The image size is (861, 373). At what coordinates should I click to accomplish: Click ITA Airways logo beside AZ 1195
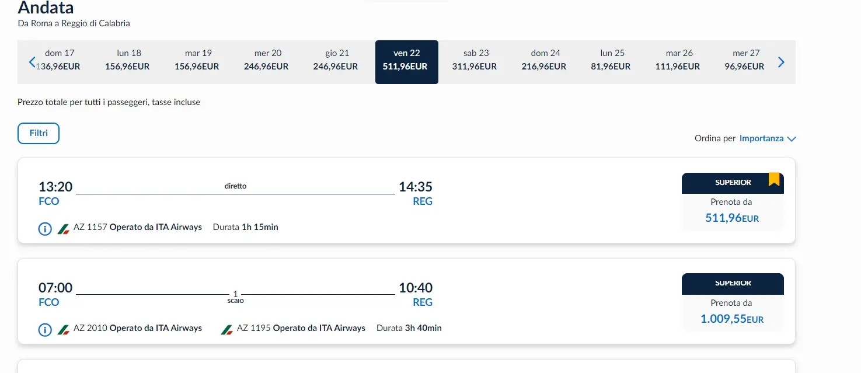[x=227, y=329]
